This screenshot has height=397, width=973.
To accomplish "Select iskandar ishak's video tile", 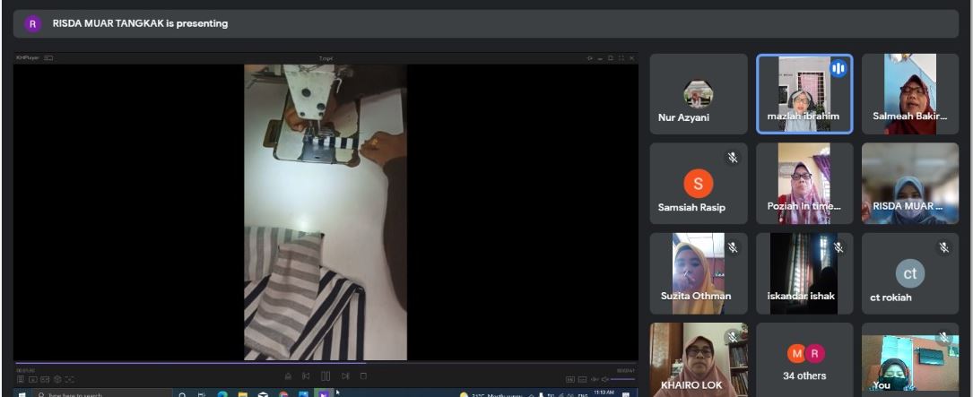I will click(804, 273).
